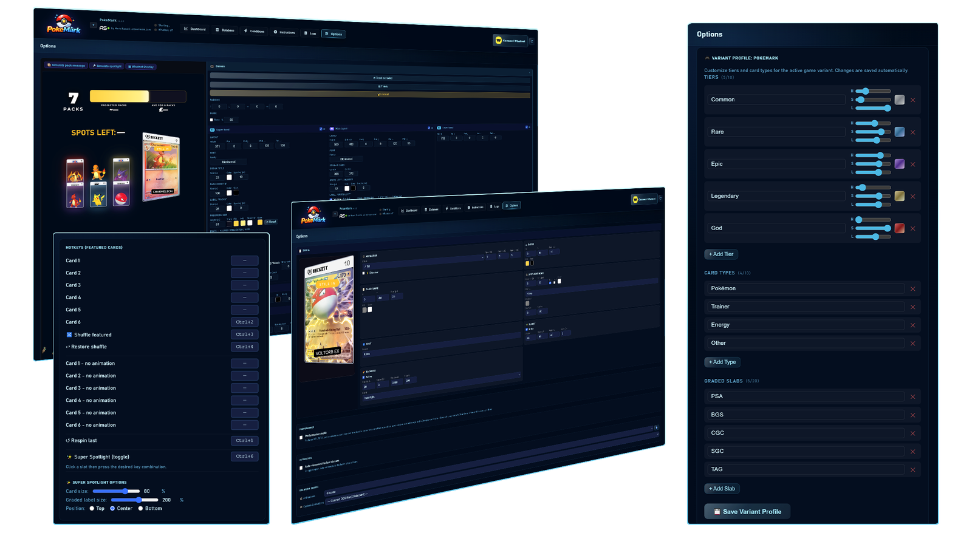
Task: Click the refresh icon beside Connect Whatnot, Charmeleon window
Action: (x=532, y=41)
